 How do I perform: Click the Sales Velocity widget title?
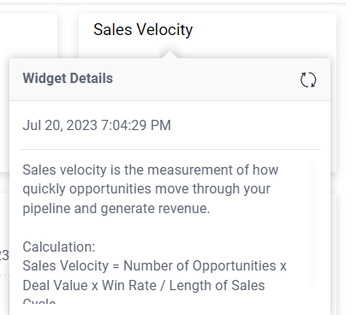(x=143, y=30)
